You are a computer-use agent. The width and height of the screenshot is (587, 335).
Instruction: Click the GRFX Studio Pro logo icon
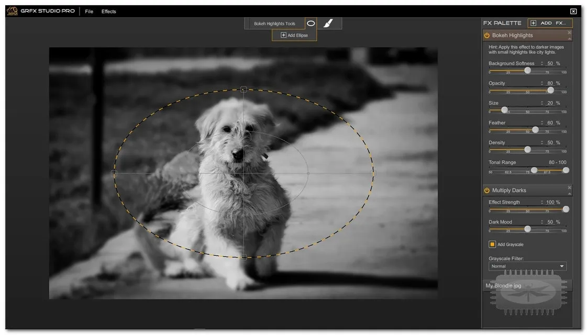click(12, 11)
